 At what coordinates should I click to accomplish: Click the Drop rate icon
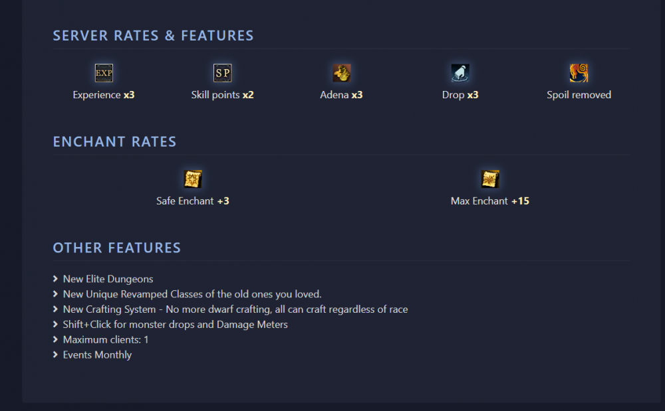[460, 73]
